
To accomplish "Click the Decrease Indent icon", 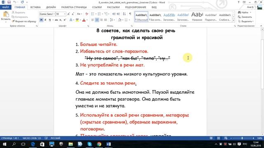I will tap(114, 14).
